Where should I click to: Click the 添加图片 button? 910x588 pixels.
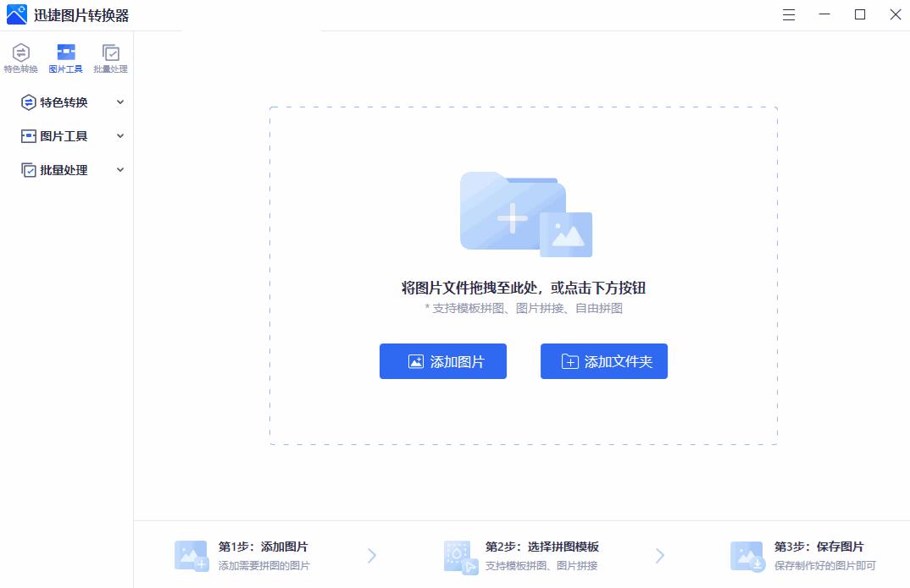pos(442,361)
